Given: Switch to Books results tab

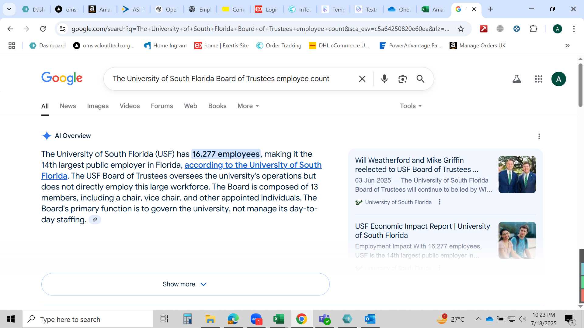Looking at the screenshot, I should [217, 106].
